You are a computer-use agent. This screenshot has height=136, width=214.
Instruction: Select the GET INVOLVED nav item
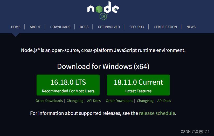coord(109,27)
